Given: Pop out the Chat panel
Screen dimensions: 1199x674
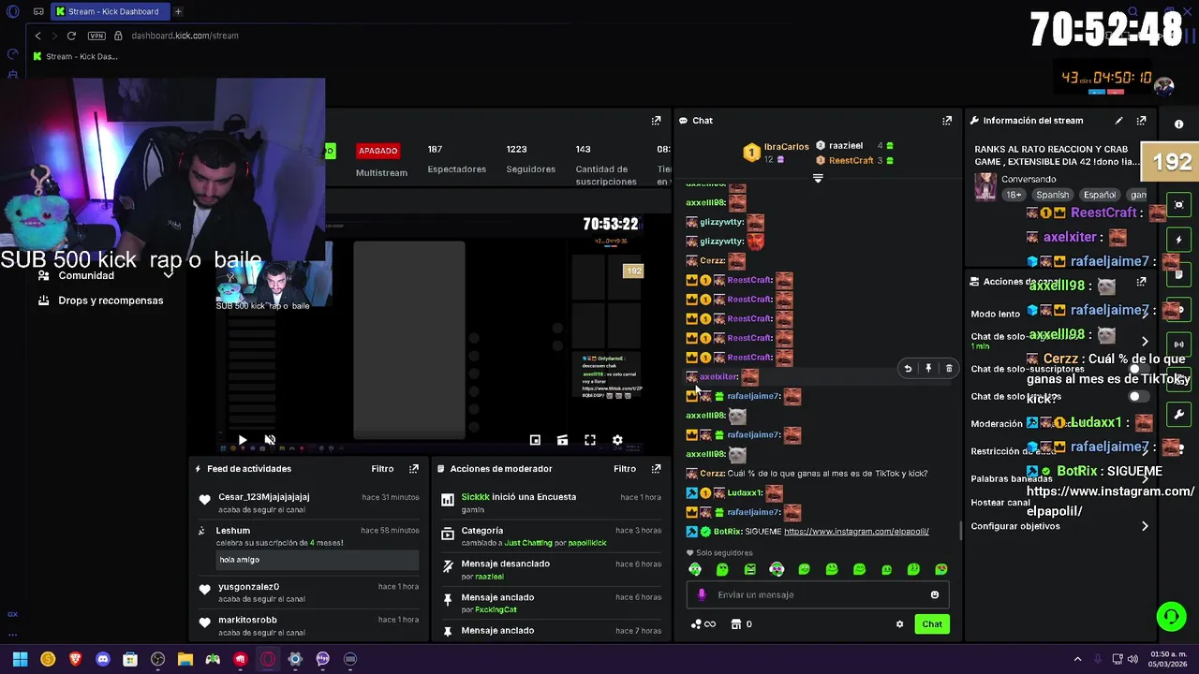Looking at the screenshot, I should pos(947,121).
